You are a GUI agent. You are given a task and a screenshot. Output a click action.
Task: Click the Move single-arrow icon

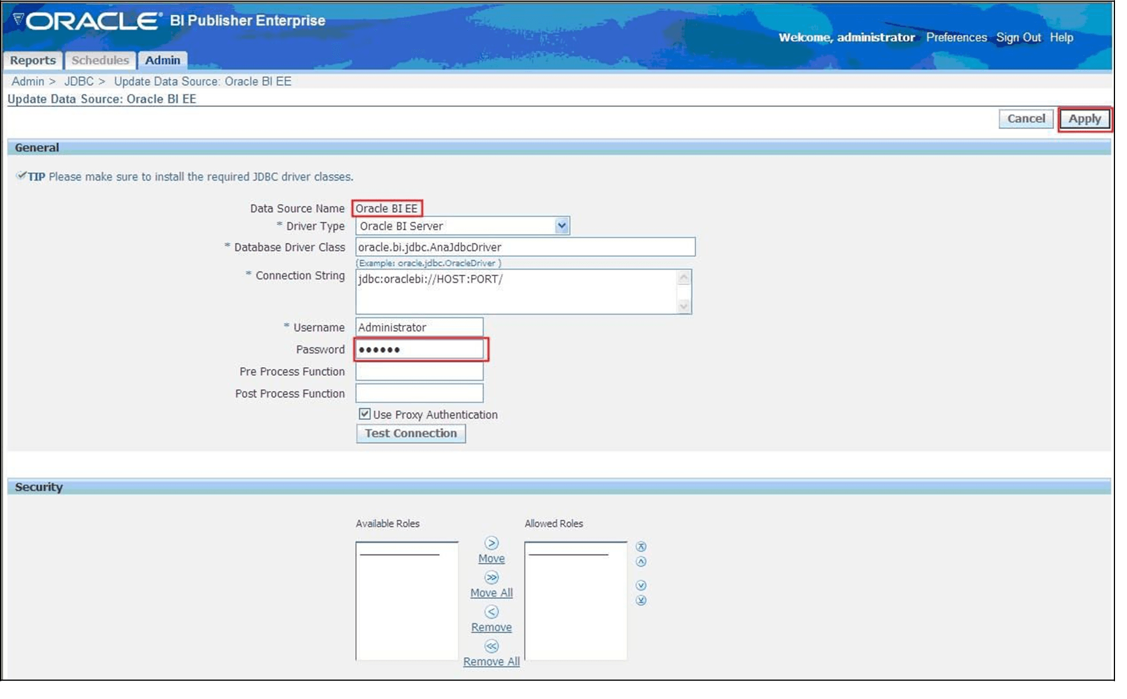point(491,543)
